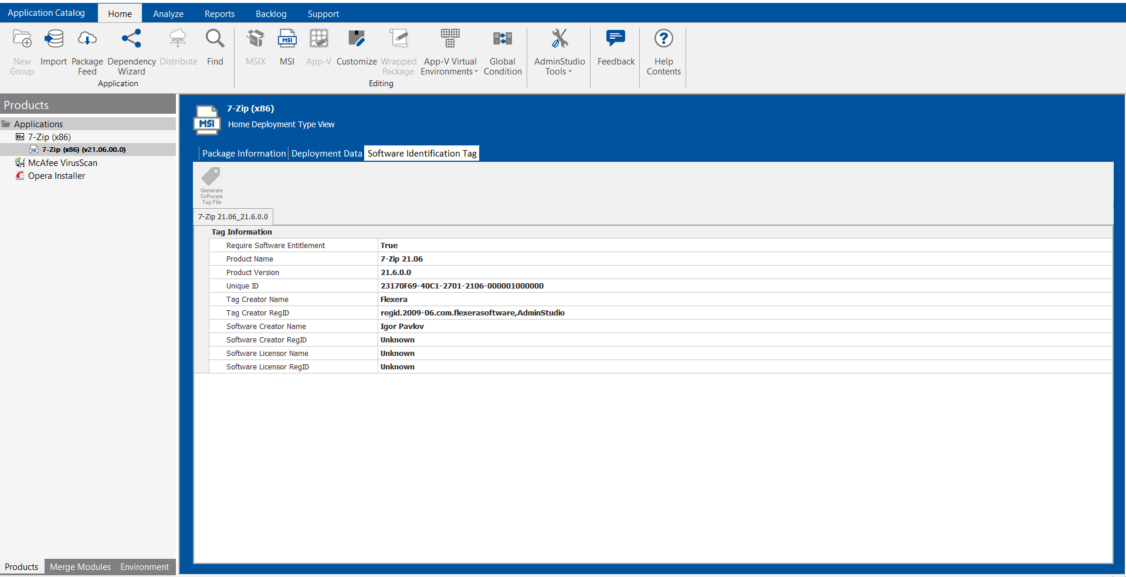
Task: Click the Tag Creator RegID value
Action: click(x=745, y=313)
